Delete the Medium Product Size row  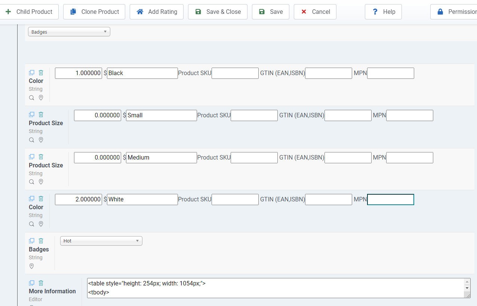[41, 157]
